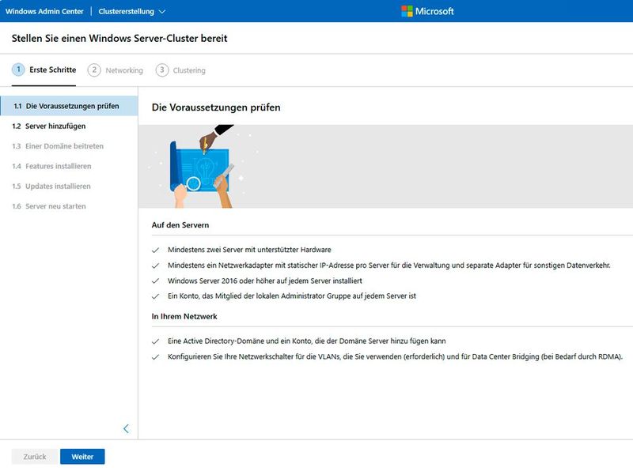Click the checkmark next to the VLANs requirement

pos(154,360)
